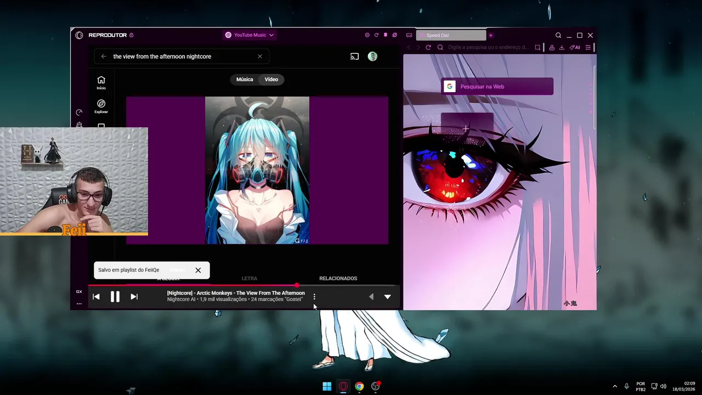The height and width of the screenshot is (395, 702).
Task: Switch to the Vídeo toggle
Action: click(x=271, y=80)
